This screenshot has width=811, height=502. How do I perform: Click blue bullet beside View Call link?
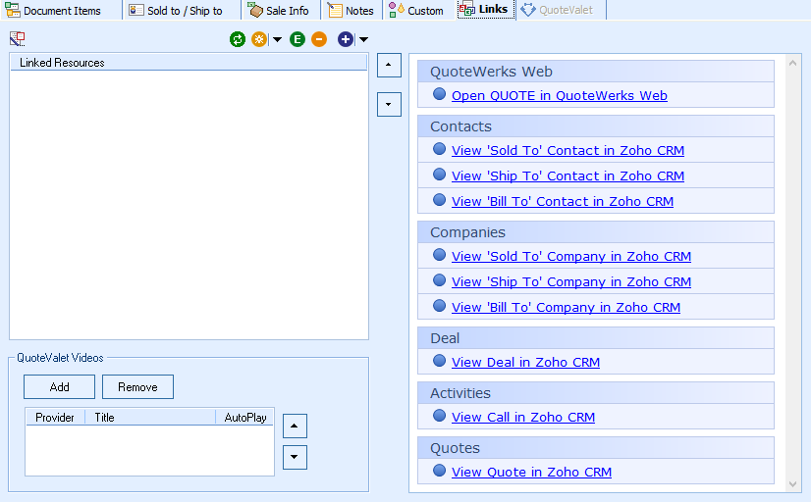tap(439, 416)
